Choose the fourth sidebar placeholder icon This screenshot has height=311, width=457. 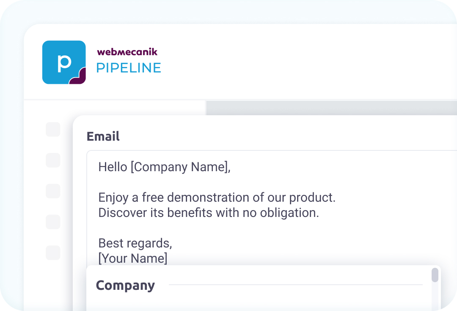pyautogui.click(x=53, y=222)
